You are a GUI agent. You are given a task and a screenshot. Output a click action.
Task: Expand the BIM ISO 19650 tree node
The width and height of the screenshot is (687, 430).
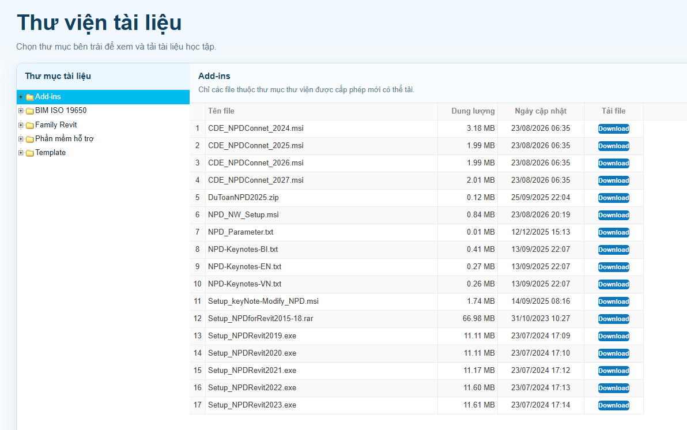click(21, 111)
